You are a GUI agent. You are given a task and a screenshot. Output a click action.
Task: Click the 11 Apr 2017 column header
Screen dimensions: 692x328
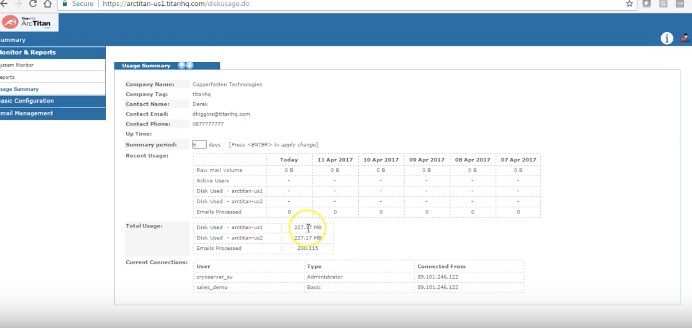335,160
